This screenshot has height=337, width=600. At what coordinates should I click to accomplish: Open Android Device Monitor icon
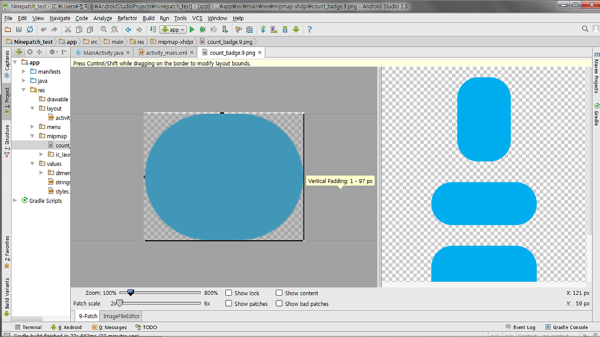(x=296, y=30)
